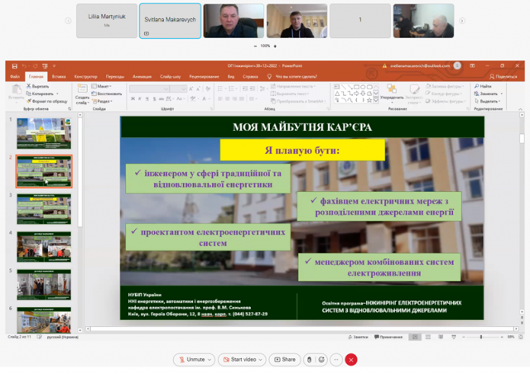The width and height of the screenshot is (530, 374).
Task: Click Восстановить to reset the slide
Action: 107,93
